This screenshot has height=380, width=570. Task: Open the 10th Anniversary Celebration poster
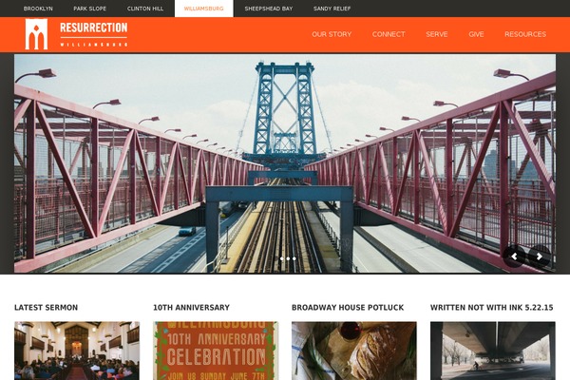click(x=216, y=351)
